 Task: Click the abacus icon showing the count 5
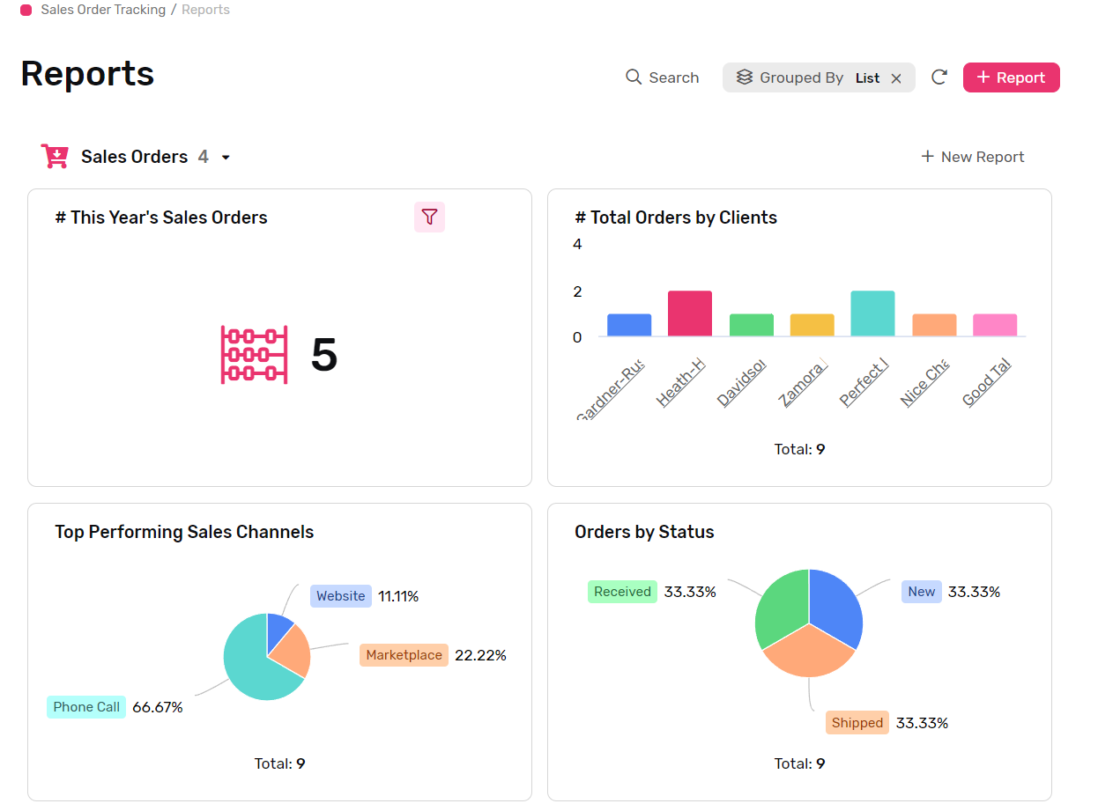(x=254, y=355)
